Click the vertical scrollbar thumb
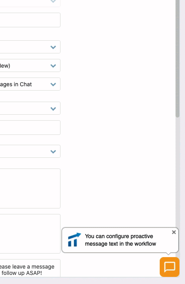Screen dimensions: 185x284 click(177, 58)
